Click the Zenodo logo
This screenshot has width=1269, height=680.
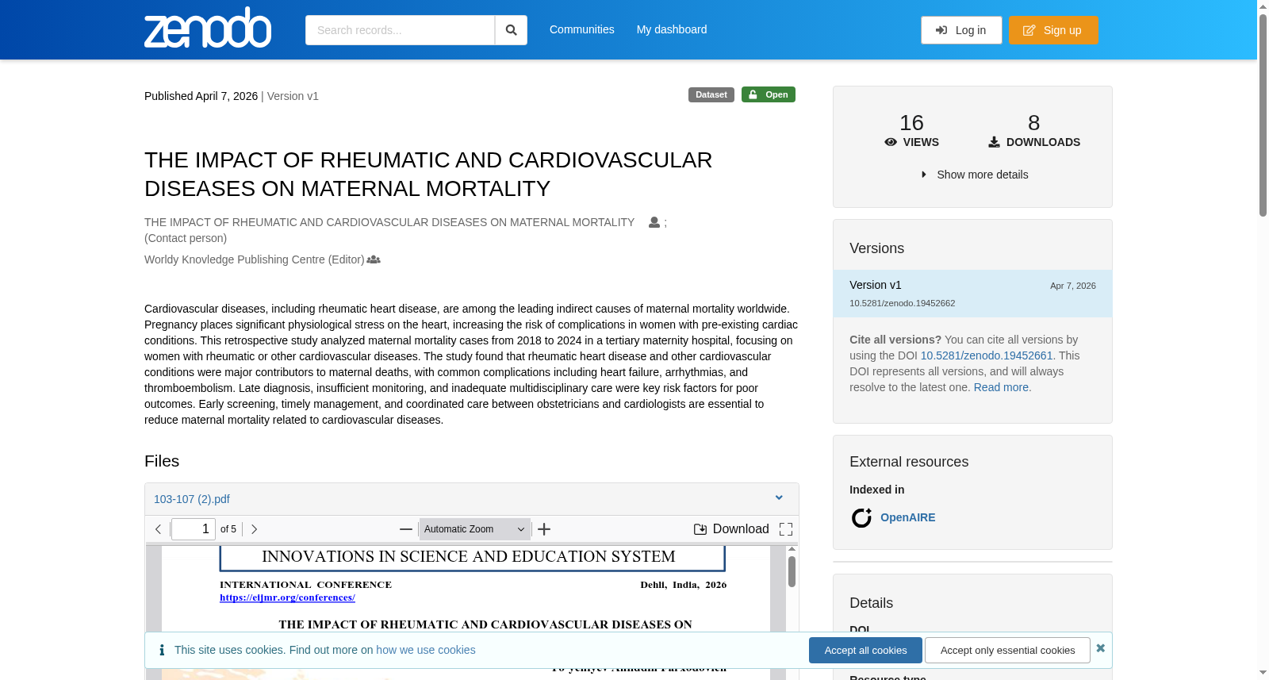pyautogui.click(x=208, y=28)
